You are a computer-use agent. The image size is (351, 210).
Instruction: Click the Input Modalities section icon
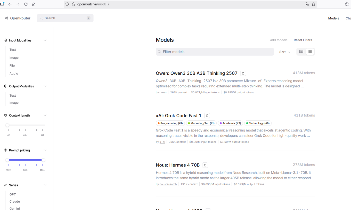point(5,40)
